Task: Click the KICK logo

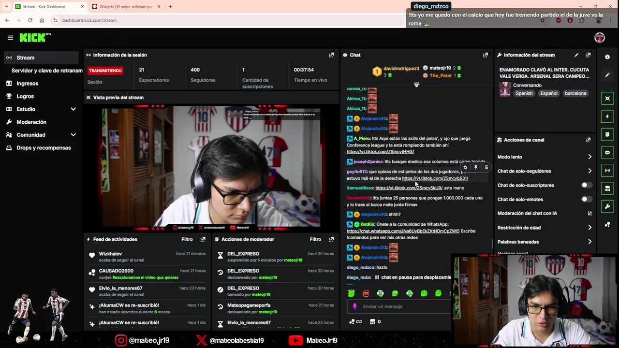Action: pyautogui.click(x=35, y=38)
